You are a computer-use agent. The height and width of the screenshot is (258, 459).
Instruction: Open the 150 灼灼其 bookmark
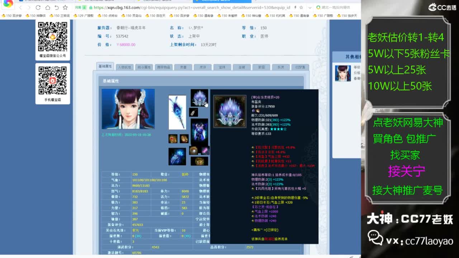[x=275, y=16]
